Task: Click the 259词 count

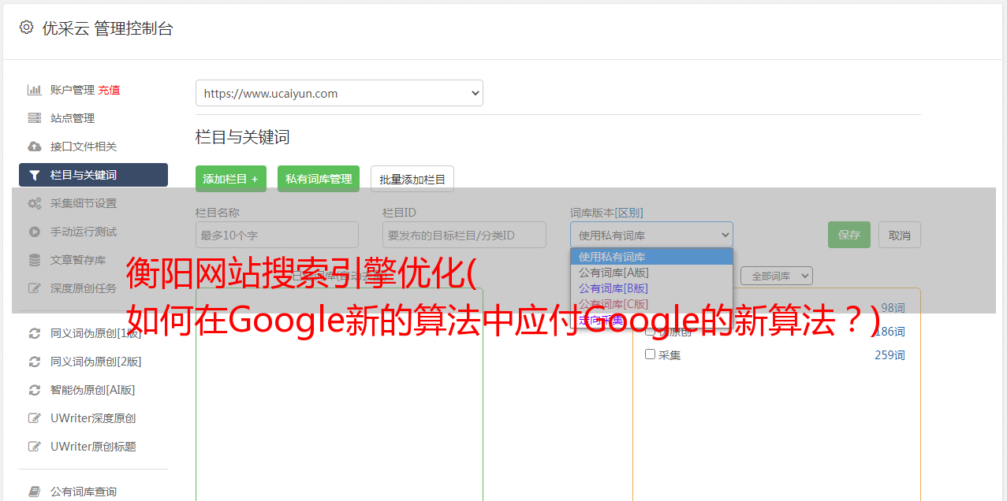Action: 890,355
